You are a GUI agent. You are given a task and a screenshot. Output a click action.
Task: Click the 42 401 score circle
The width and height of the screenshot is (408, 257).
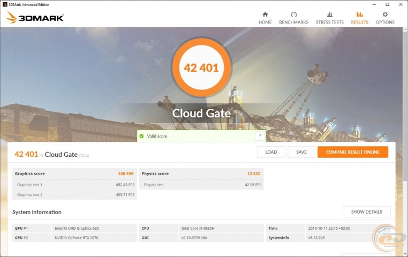click(201, 67)
